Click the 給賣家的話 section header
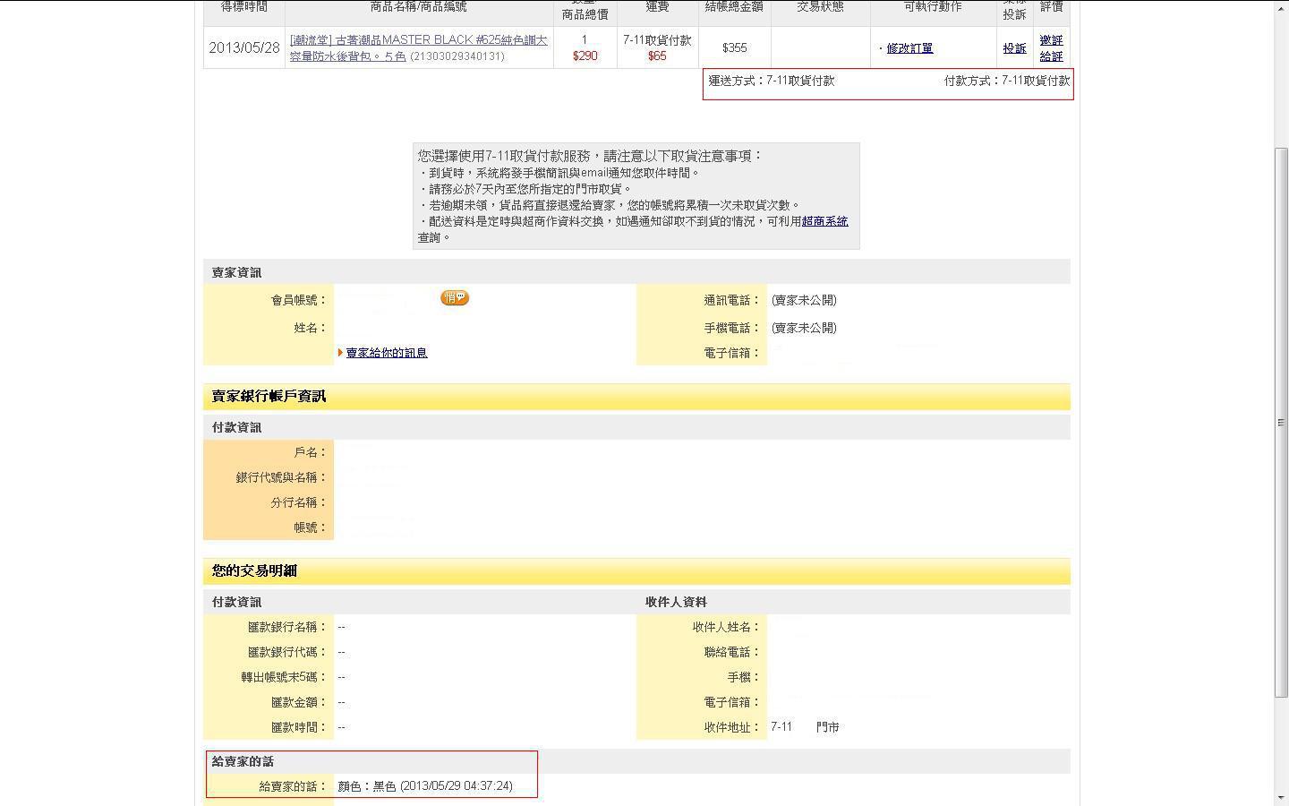Image resolution: width=1289 pixels, height=806 pixels. coord(243,761)
